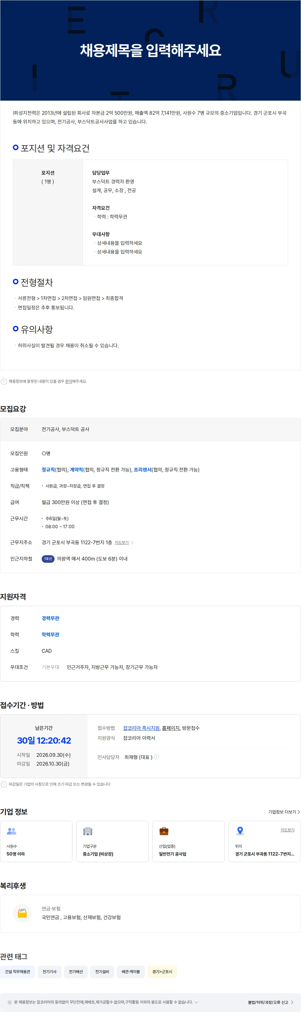Click the 문의 link under the job description
This screenshot has width=301, height=1012.
68,381
